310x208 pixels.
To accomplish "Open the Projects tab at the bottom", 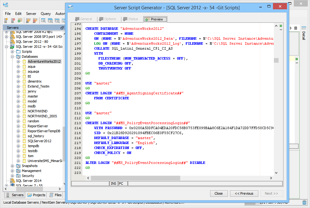I will 36,195.
